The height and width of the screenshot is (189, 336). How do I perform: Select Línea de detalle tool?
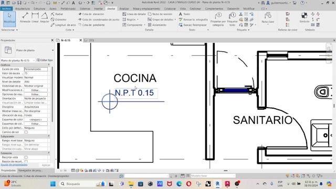tap(134, 14)
